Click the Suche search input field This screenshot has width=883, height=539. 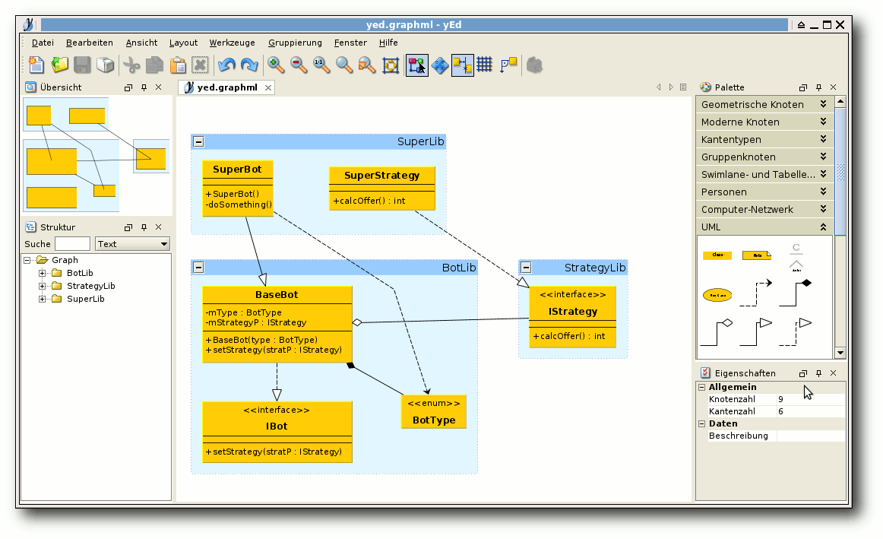(x=72, y=244)
